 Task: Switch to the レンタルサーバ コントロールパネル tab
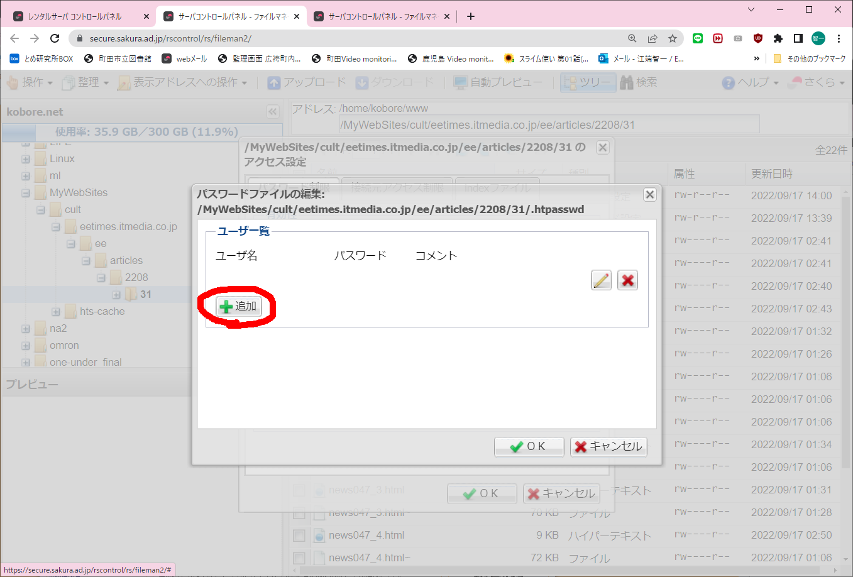point(75,16)
